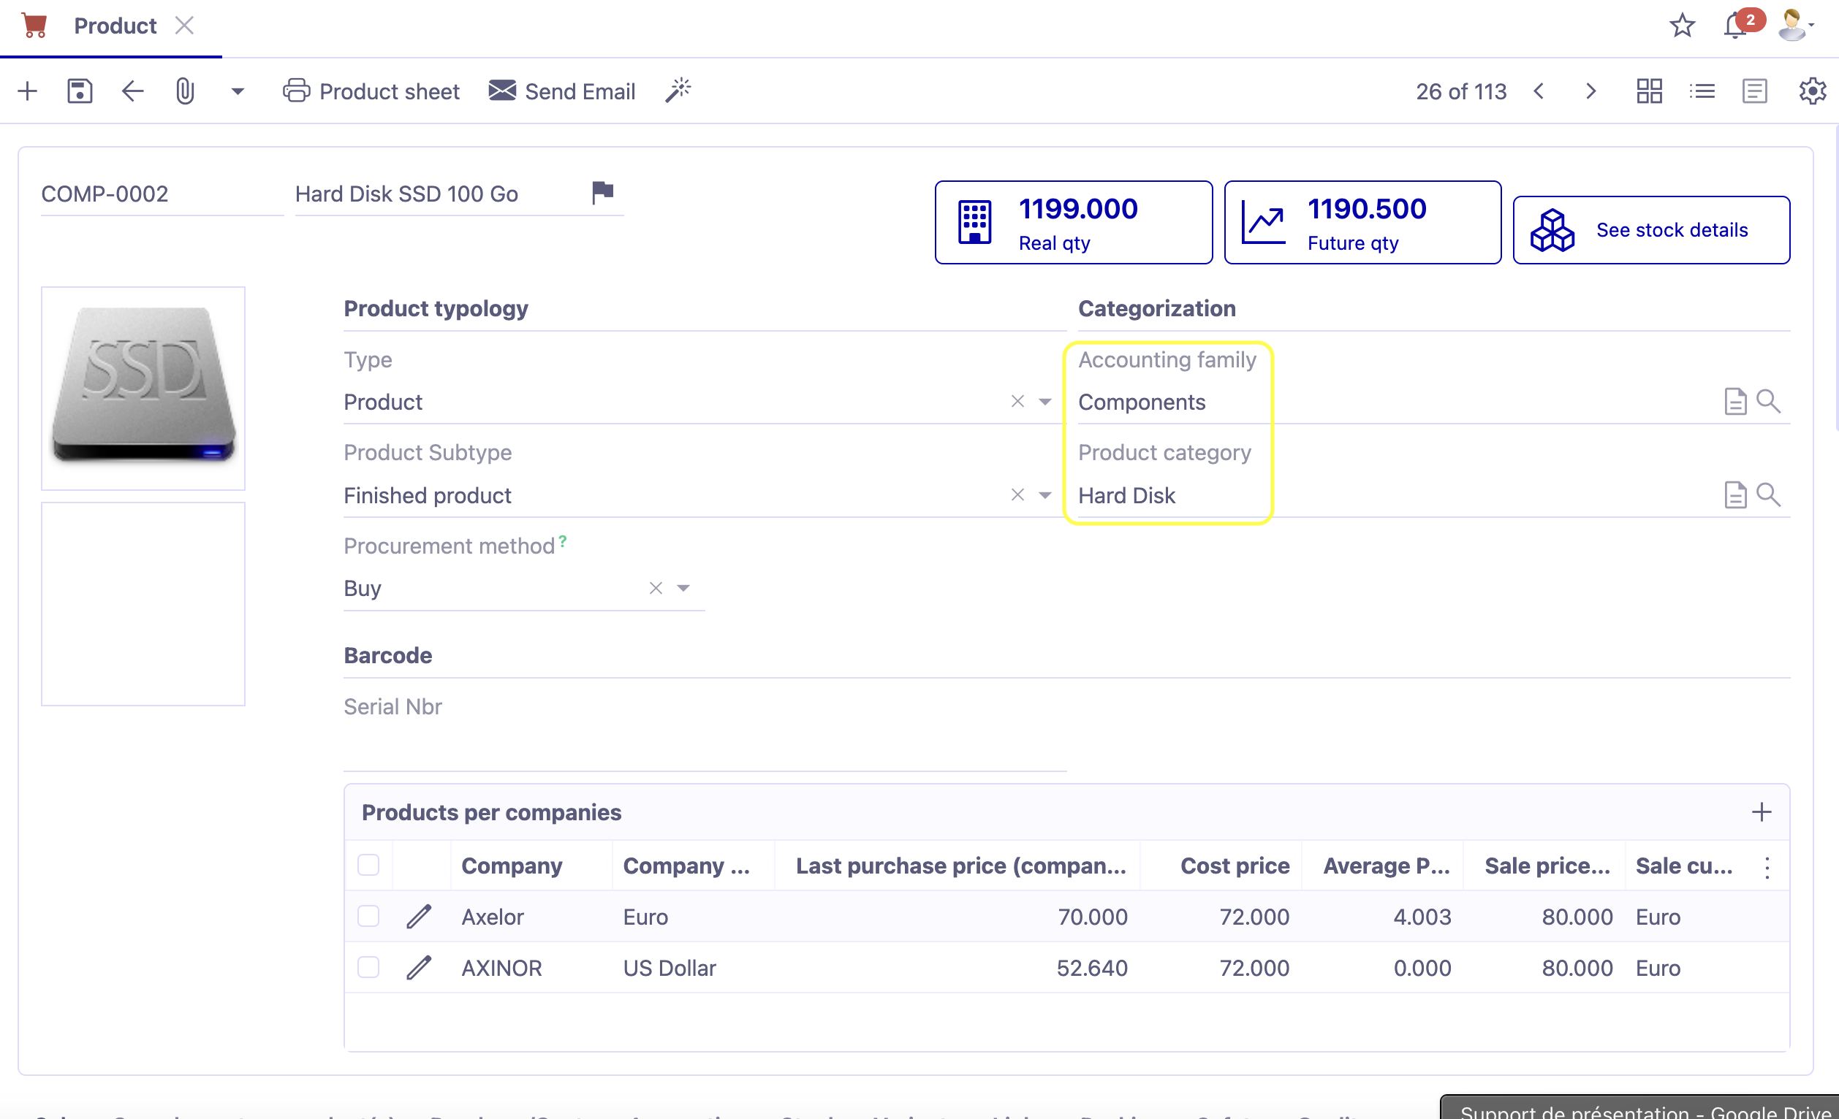The height and width of the screenshot is (1119, 1839).
Task: Open the notifications bell menu
Action: pos(1732,25)
